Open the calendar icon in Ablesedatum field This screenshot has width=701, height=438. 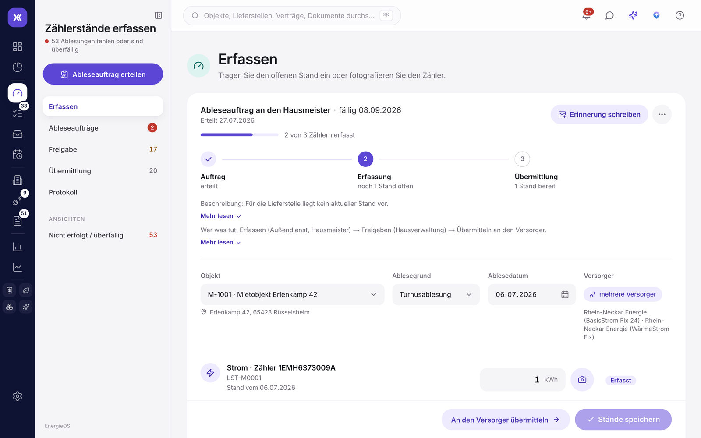565,294
